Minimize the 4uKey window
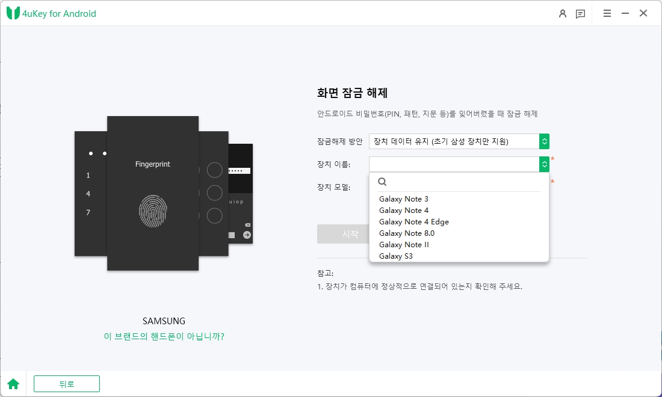 pyautogui.click(x=625, y=13)
